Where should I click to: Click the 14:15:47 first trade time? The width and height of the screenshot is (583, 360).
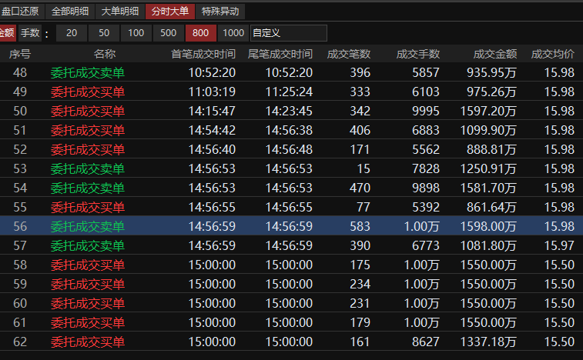(x=212, y=111)
